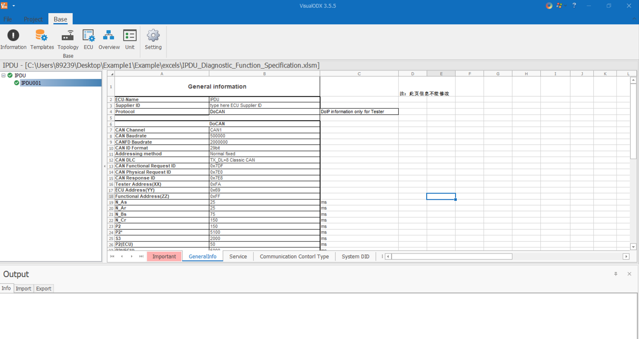Screen dimensions: 639x339
Task: Switch to the Import output tab
Action: 23,289
